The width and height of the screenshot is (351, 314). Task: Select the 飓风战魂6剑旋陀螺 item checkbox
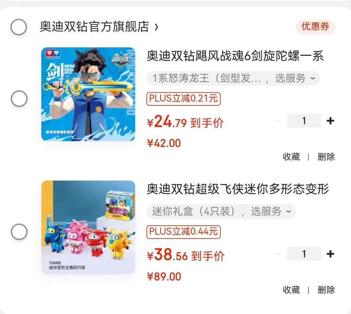[x=19, y=98]
